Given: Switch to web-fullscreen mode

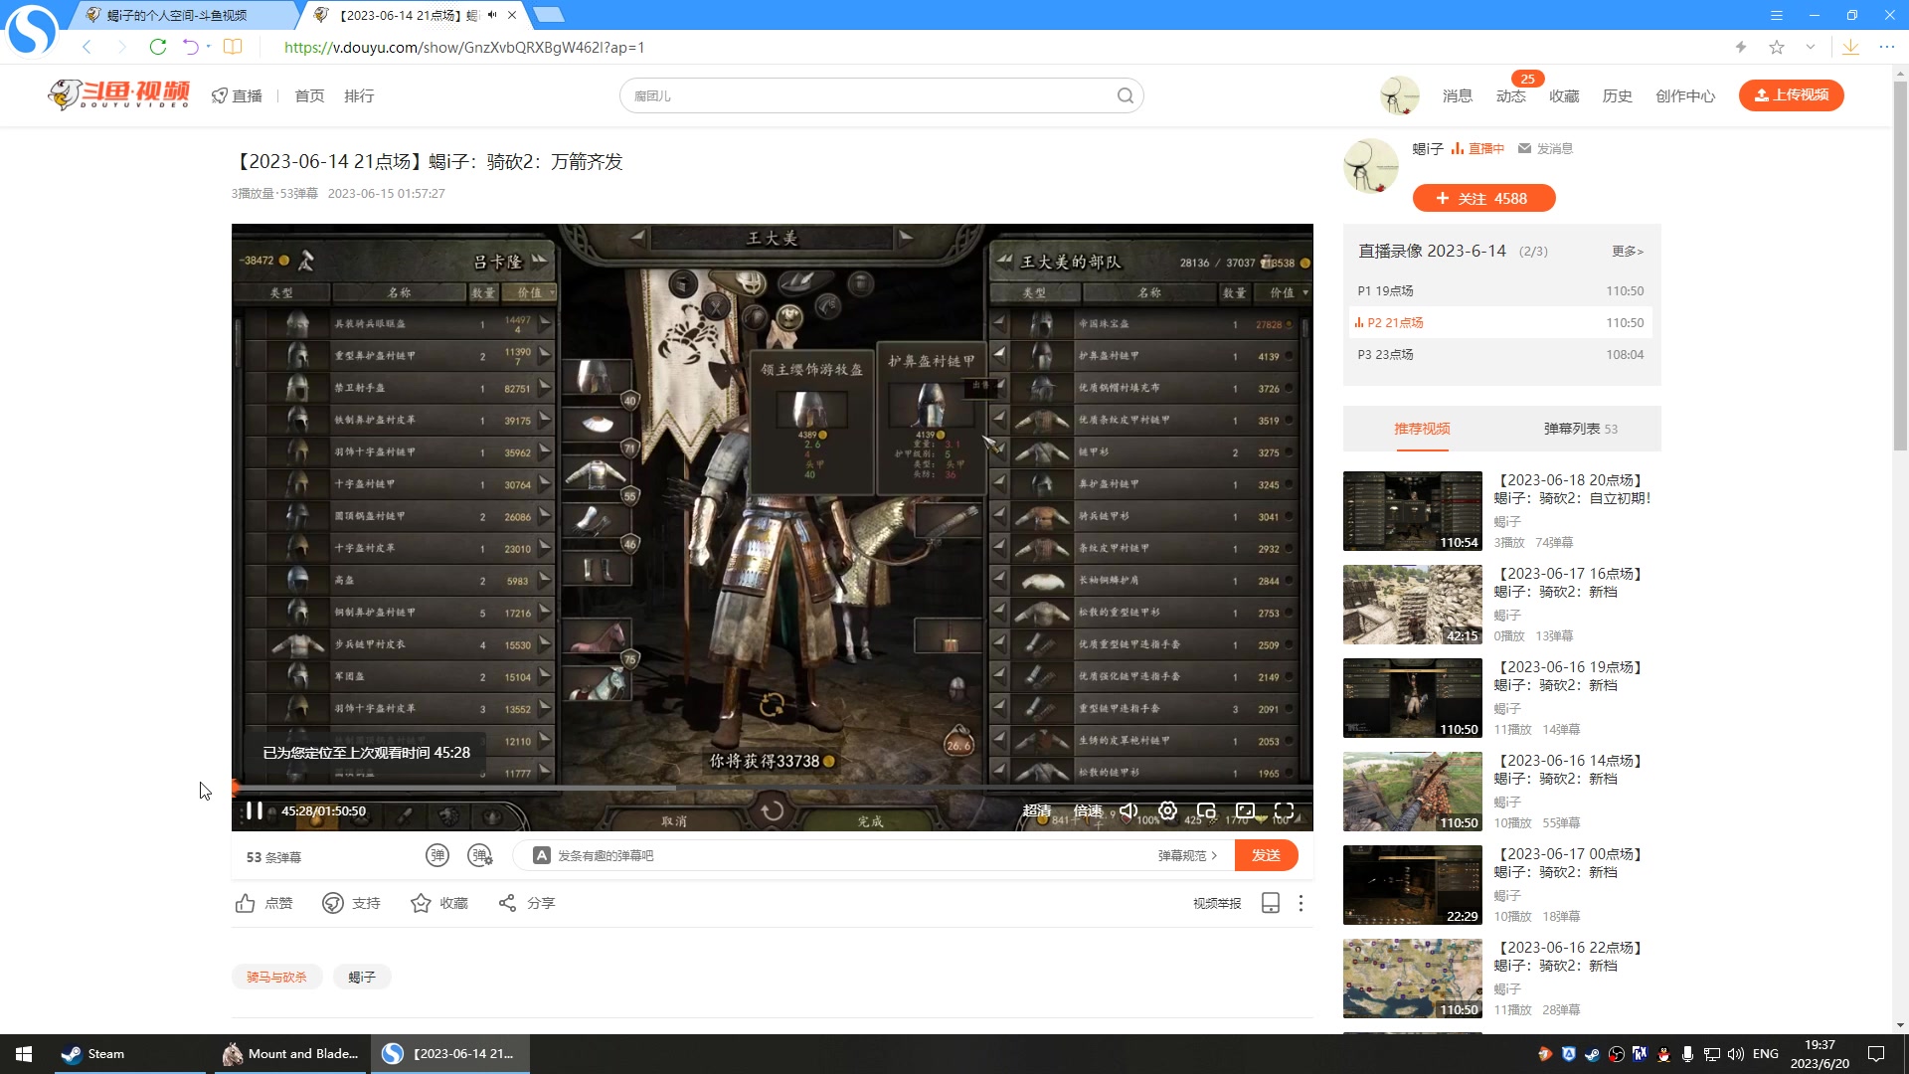Looking at the screenshot, I should (x=1245, y=810).
